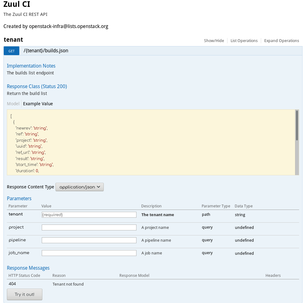Click 'Return the build list' text
Viewport: 306px width, 303px height.
pyautogui.click(x=27, y=93)
